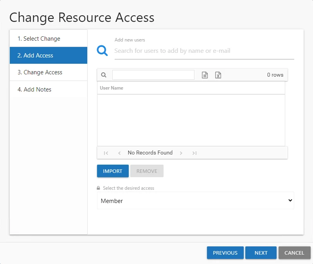313x264 pixels.
Task: Go to last page of records
Action: click(x=194, y=153)
